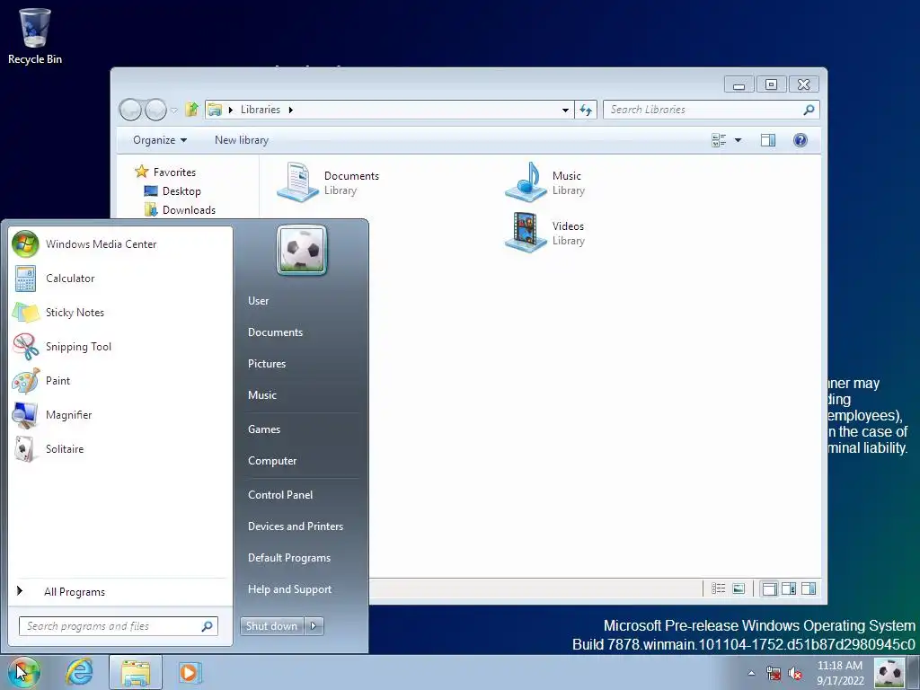Click the Explorer back navigation button

(131, 109)
